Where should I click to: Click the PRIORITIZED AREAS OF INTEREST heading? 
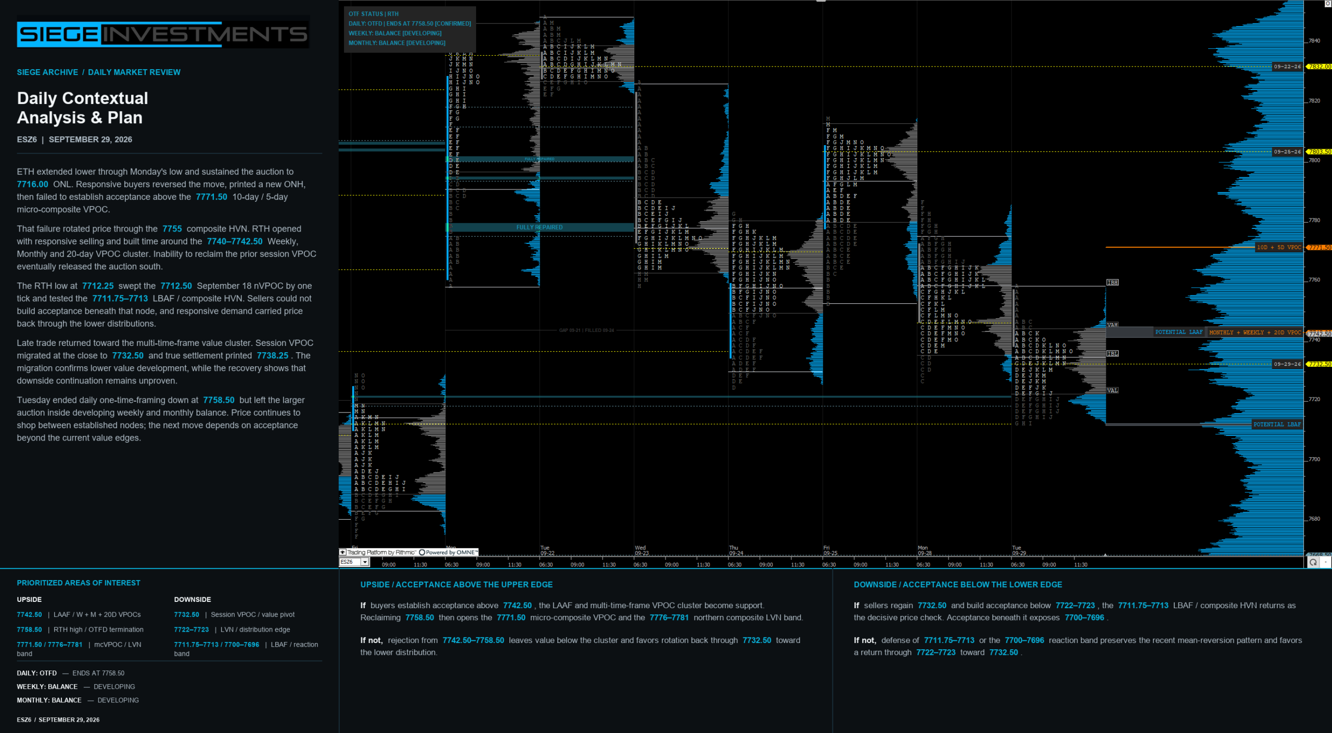tap(79, 583)
